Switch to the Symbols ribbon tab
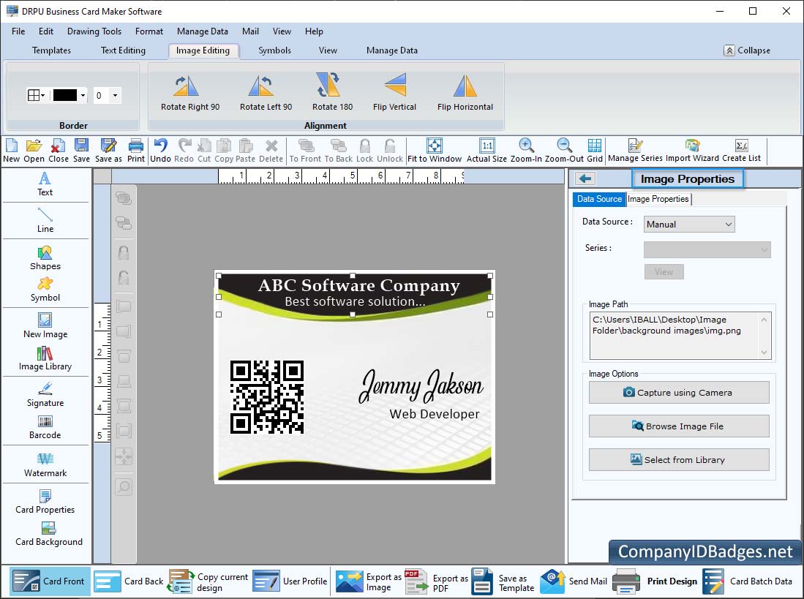Screen dimensions: 804x599 click(274, 50)
